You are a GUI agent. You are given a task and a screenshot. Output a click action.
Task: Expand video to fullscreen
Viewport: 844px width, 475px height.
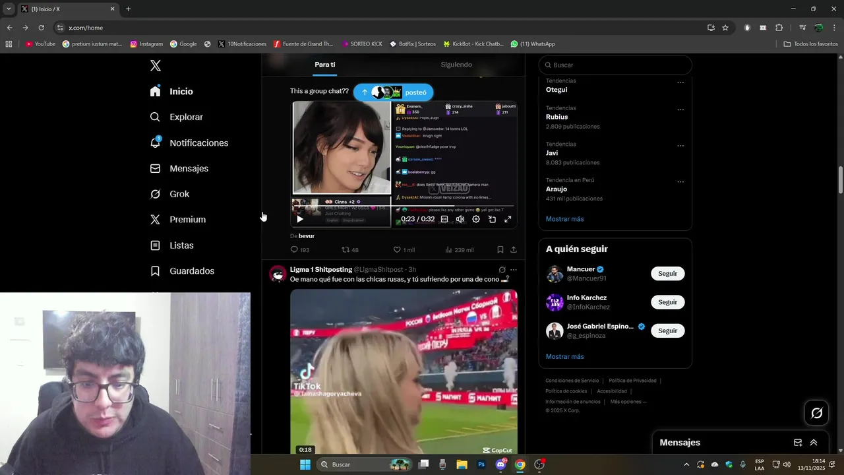click(508, 219)
